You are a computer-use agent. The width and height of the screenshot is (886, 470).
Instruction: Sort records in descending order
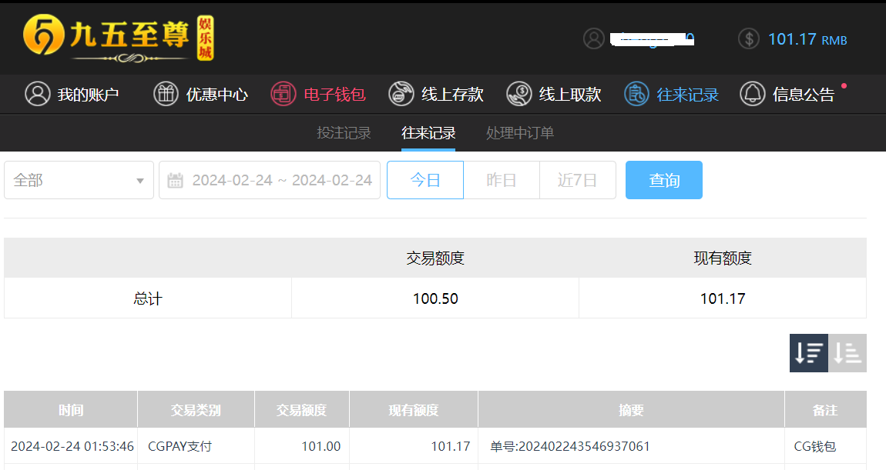(809, 352)
